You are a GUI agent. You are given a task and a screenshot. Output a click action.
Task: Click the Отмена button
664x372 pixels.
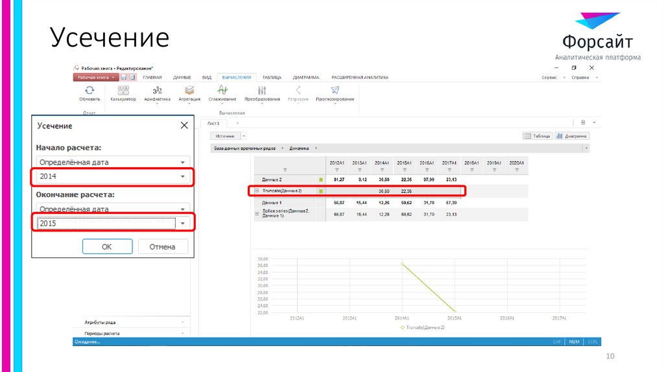point(162,247)
